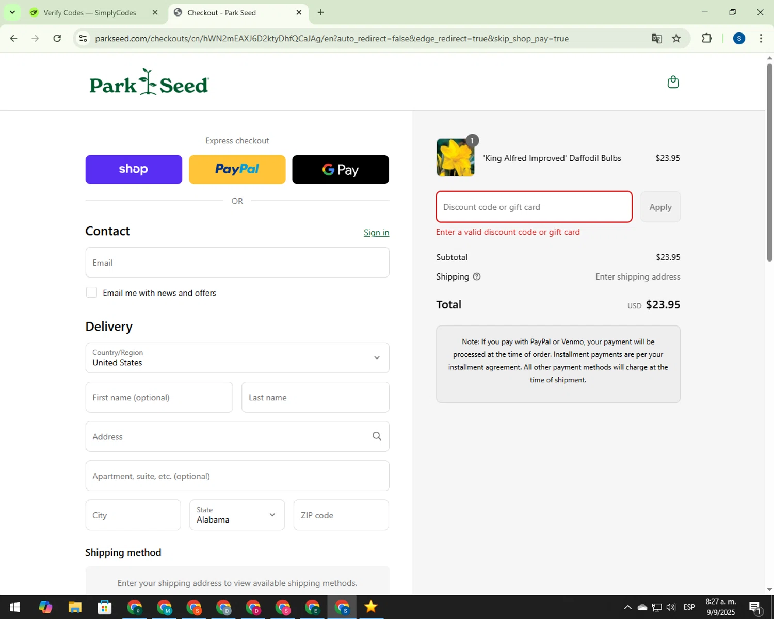
Task: Click the First name (optional) field
Action: pyautogui.click(x=159, y=397)
